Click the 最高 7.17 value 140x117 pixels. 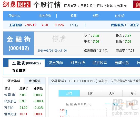point(128,36)
